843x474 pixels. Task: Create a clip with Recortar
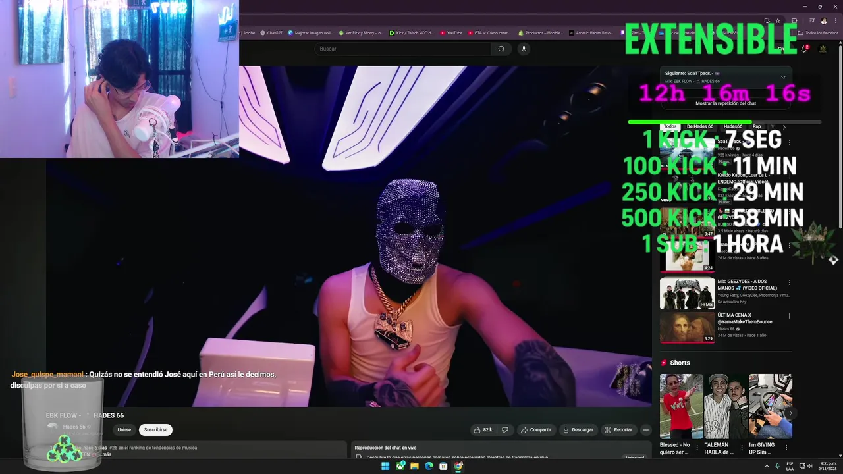(x=618, y=430)
